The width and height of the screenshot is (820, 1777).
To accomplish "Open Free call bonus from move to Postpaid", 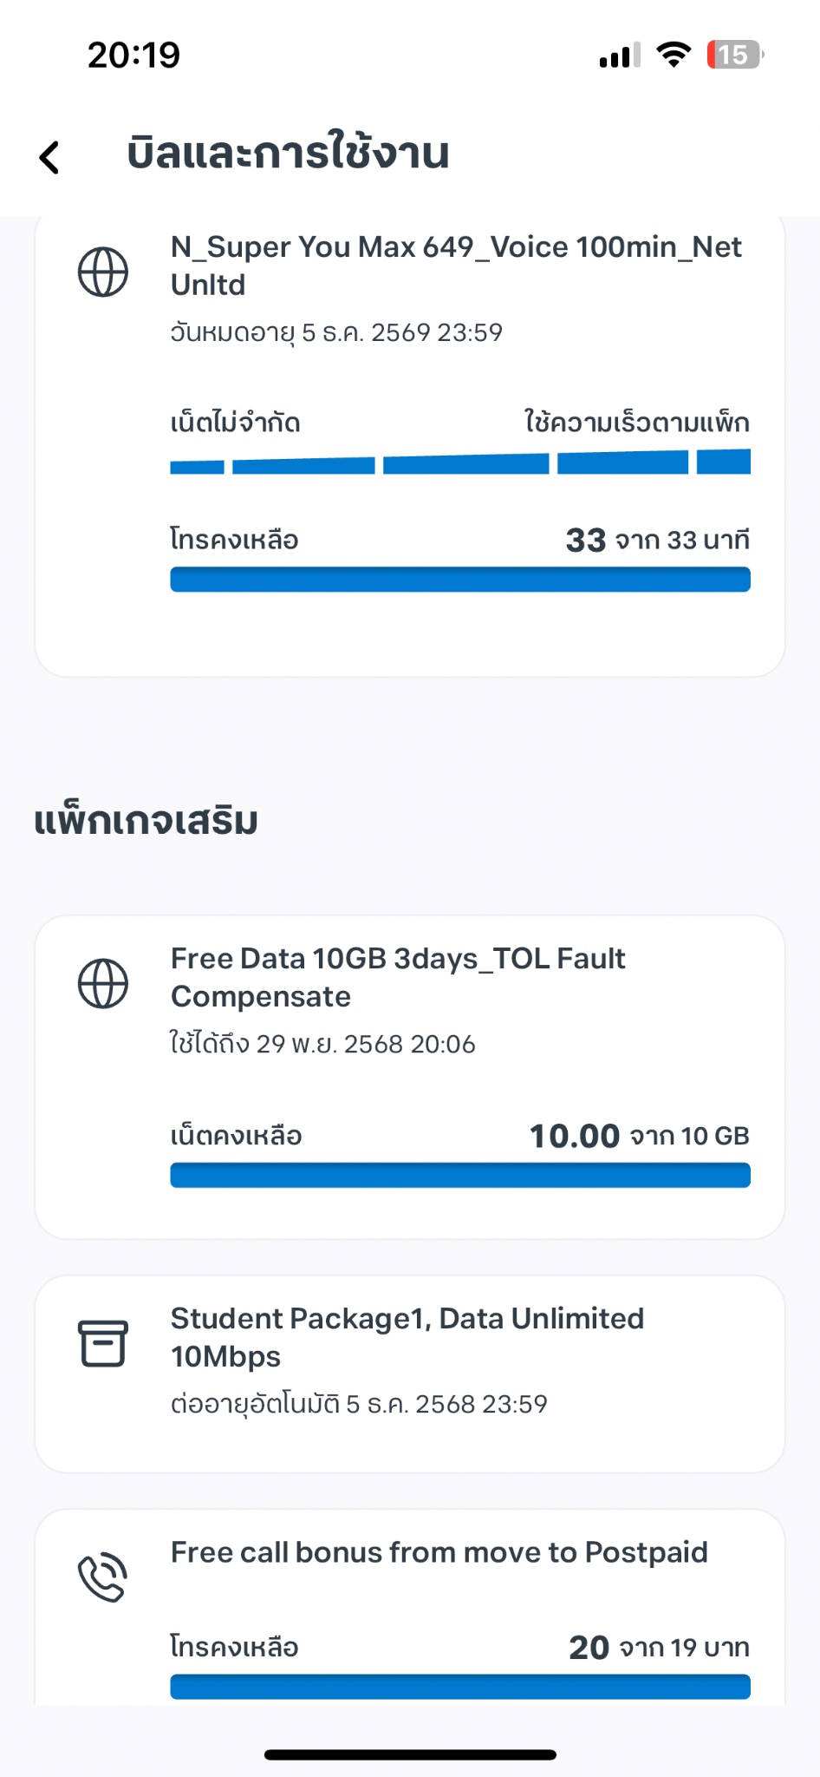I will (x=439, y=1552).
